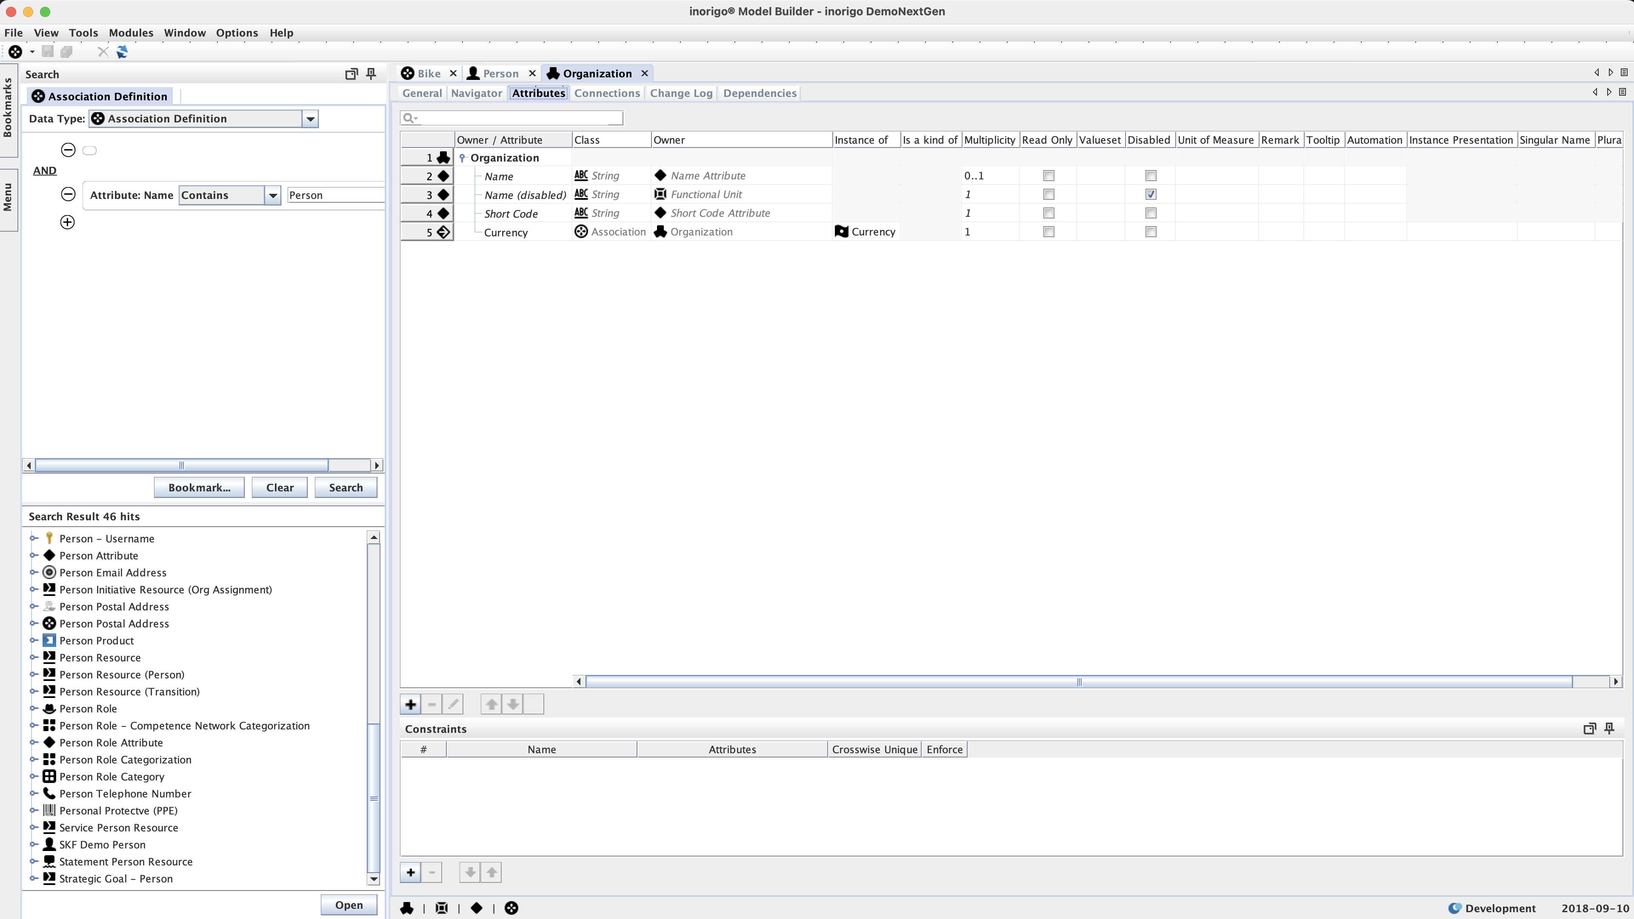
Task: Click the attribute filter search field
Action: [x=520, y=118]
